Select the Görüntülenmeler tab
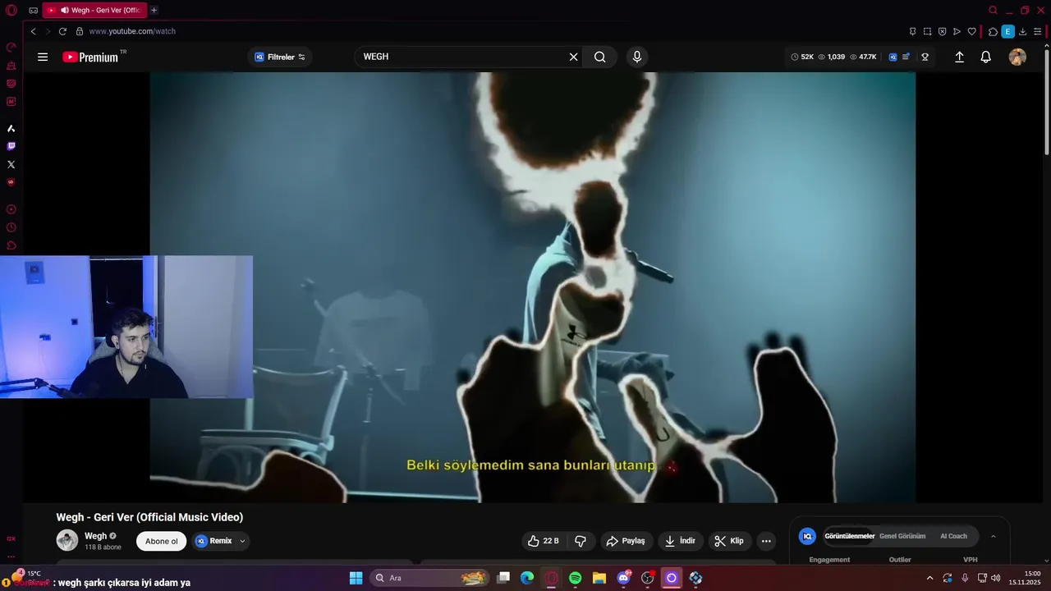The width and height of the screenshot is (1051, 591). point(850,536)
